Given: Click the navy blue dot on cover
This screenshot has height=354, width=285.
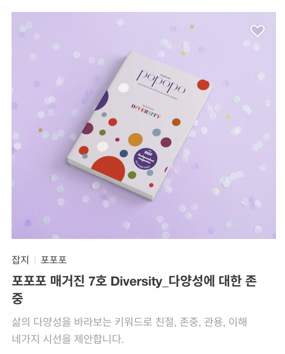Looking at the screenshot, I should click(x=124, y=153).
